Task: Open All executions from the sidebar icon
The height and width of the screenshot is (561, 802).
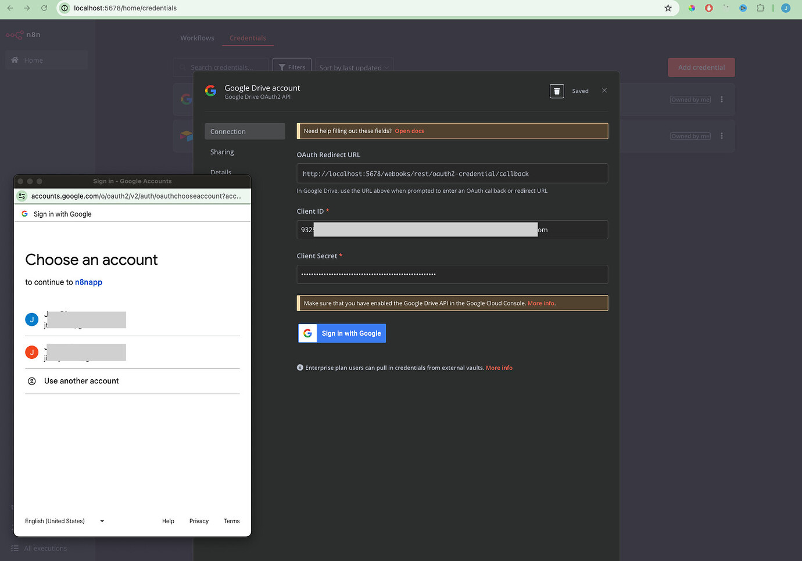Action: coord(14,548)
